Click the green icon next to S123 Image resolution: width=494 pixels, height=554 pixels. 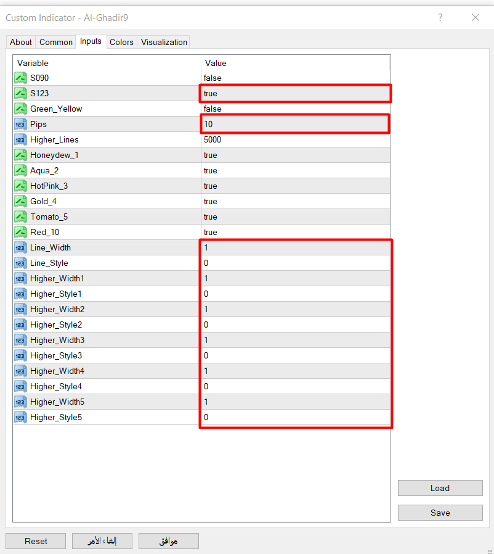[20, 93]
